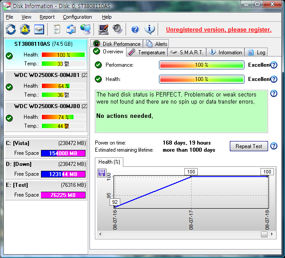The height and width of the screenshot is (258, 285).
Task: Click the 100 data label above 08-07-18
Action: (267, 172)
